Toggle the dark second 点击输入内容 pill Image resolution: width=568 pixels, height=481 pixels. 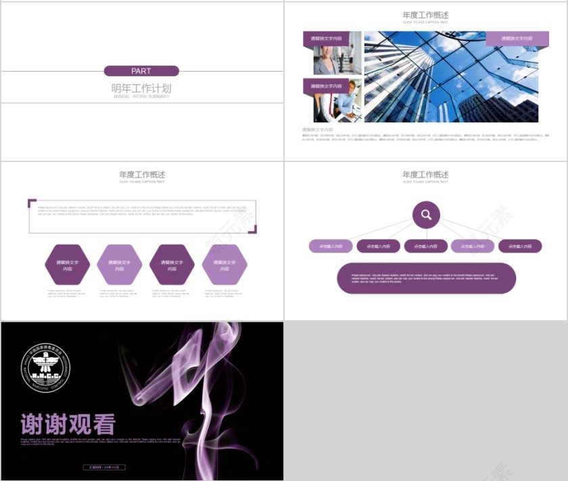(x=377, y=246)
